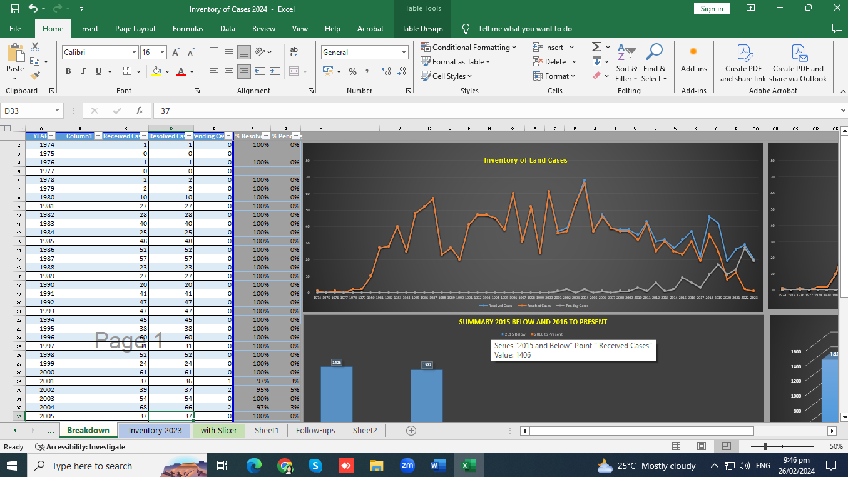Open the File menu
Screen dimensions: 848x477
(15, 29)
